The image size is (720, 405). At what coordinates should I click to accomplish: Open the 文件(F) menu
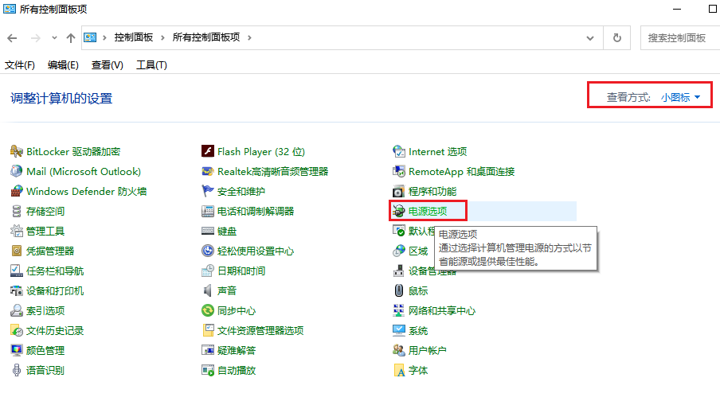(20, 65)
